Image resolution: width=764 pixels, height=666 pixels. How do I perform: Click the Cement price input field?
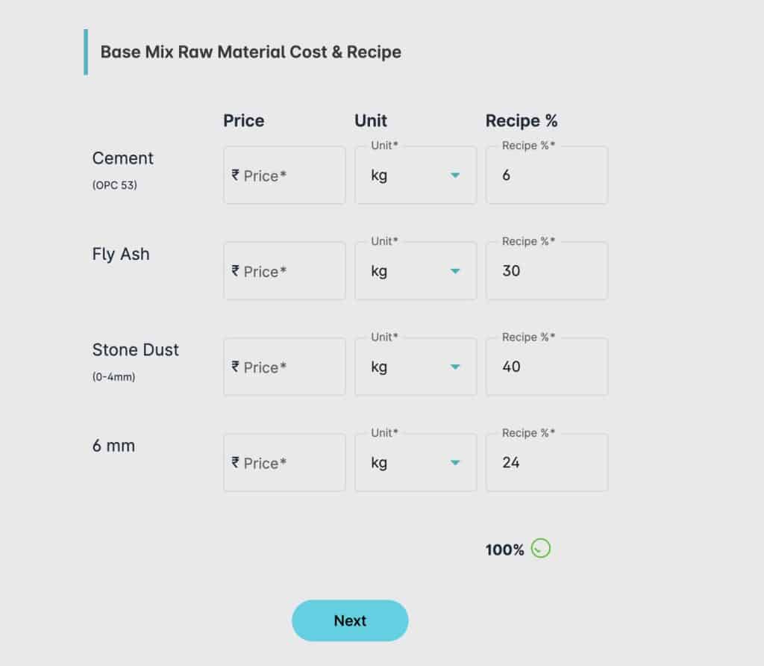284,175
